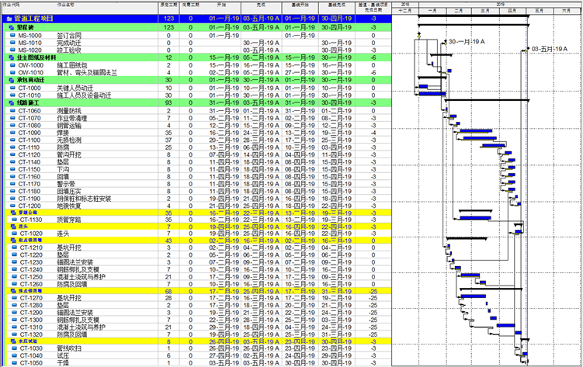
Task: Select the 顶管穿路 activity row
Action: click(x=70, y=220)
